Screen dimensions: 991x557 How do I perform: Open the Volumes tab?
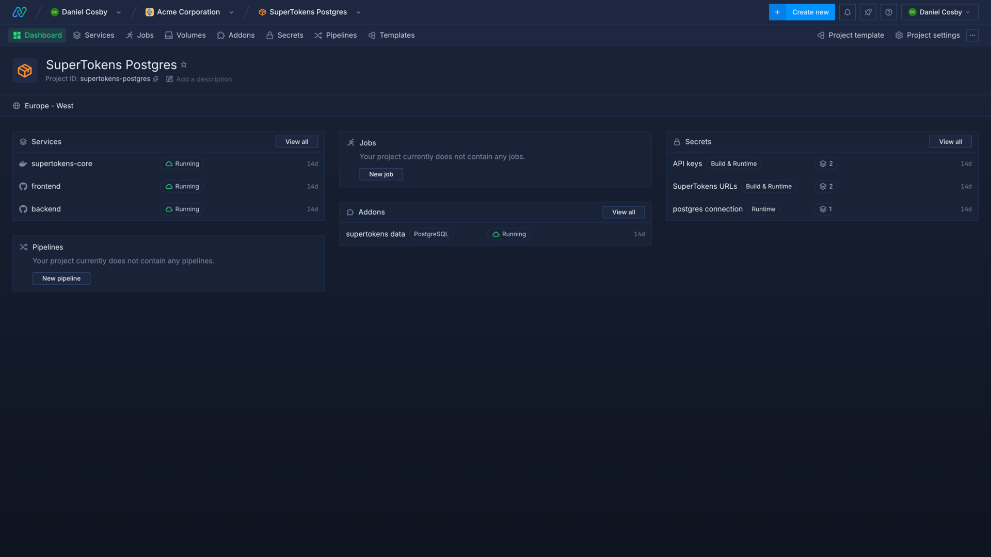pos(185,35)
